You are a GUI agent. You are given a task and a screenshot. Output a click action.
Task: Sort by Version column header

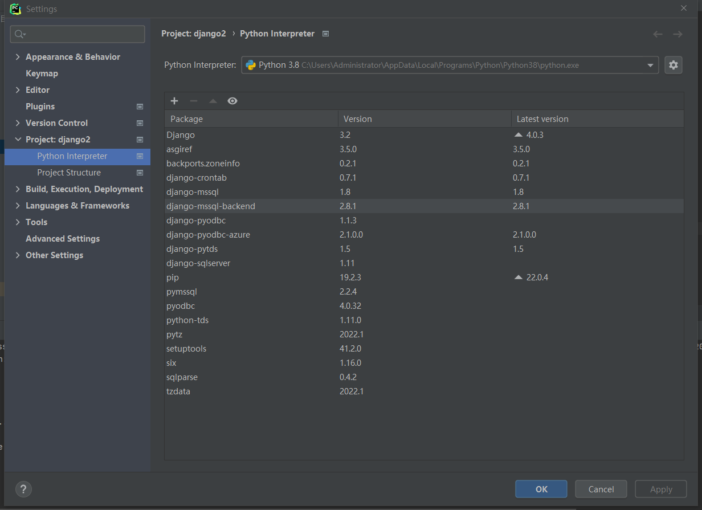(425, 119)
